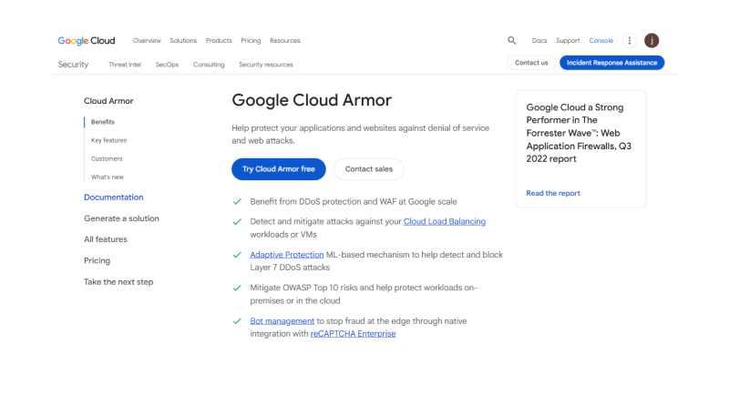The width and height of the screenshot is (729, 405).
Task: Open the Console link
Action: [x=601, y=41]
